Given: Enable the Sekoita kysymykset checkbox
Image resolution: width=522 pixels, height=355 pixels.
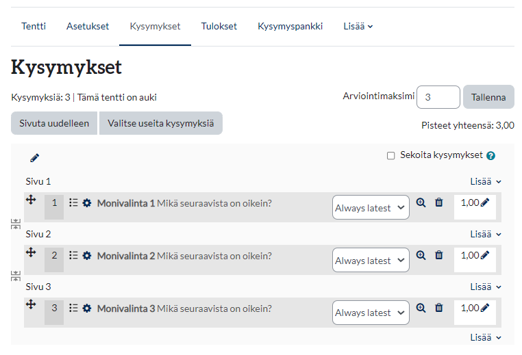Looking at the screenshot, I should point(390,155).
